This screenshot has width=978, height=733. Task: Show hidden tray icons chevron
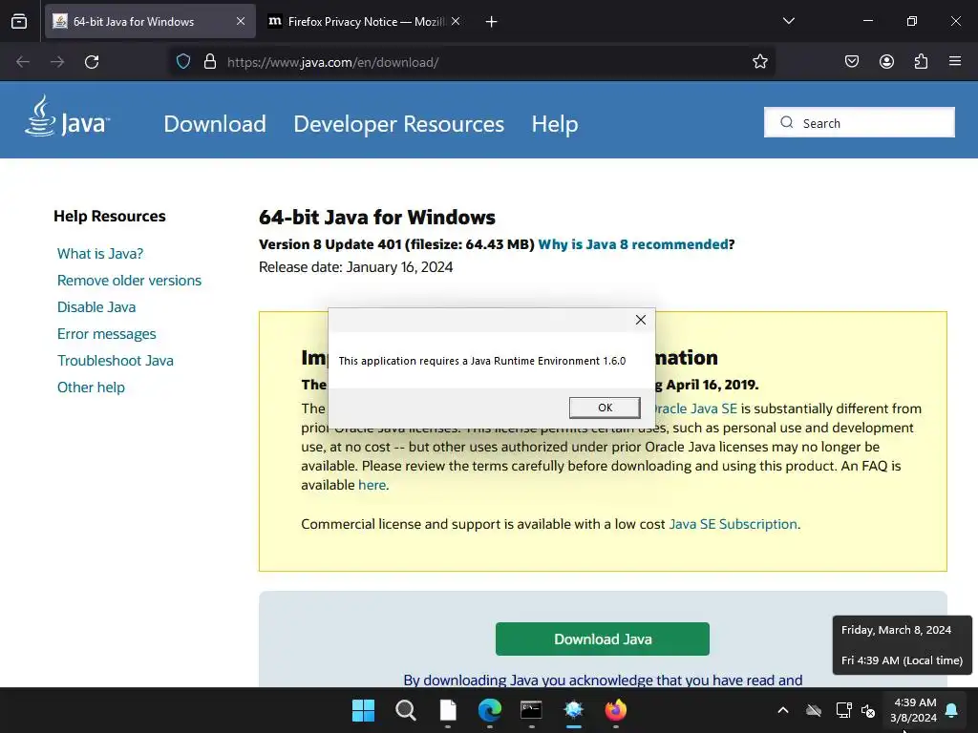783,710
